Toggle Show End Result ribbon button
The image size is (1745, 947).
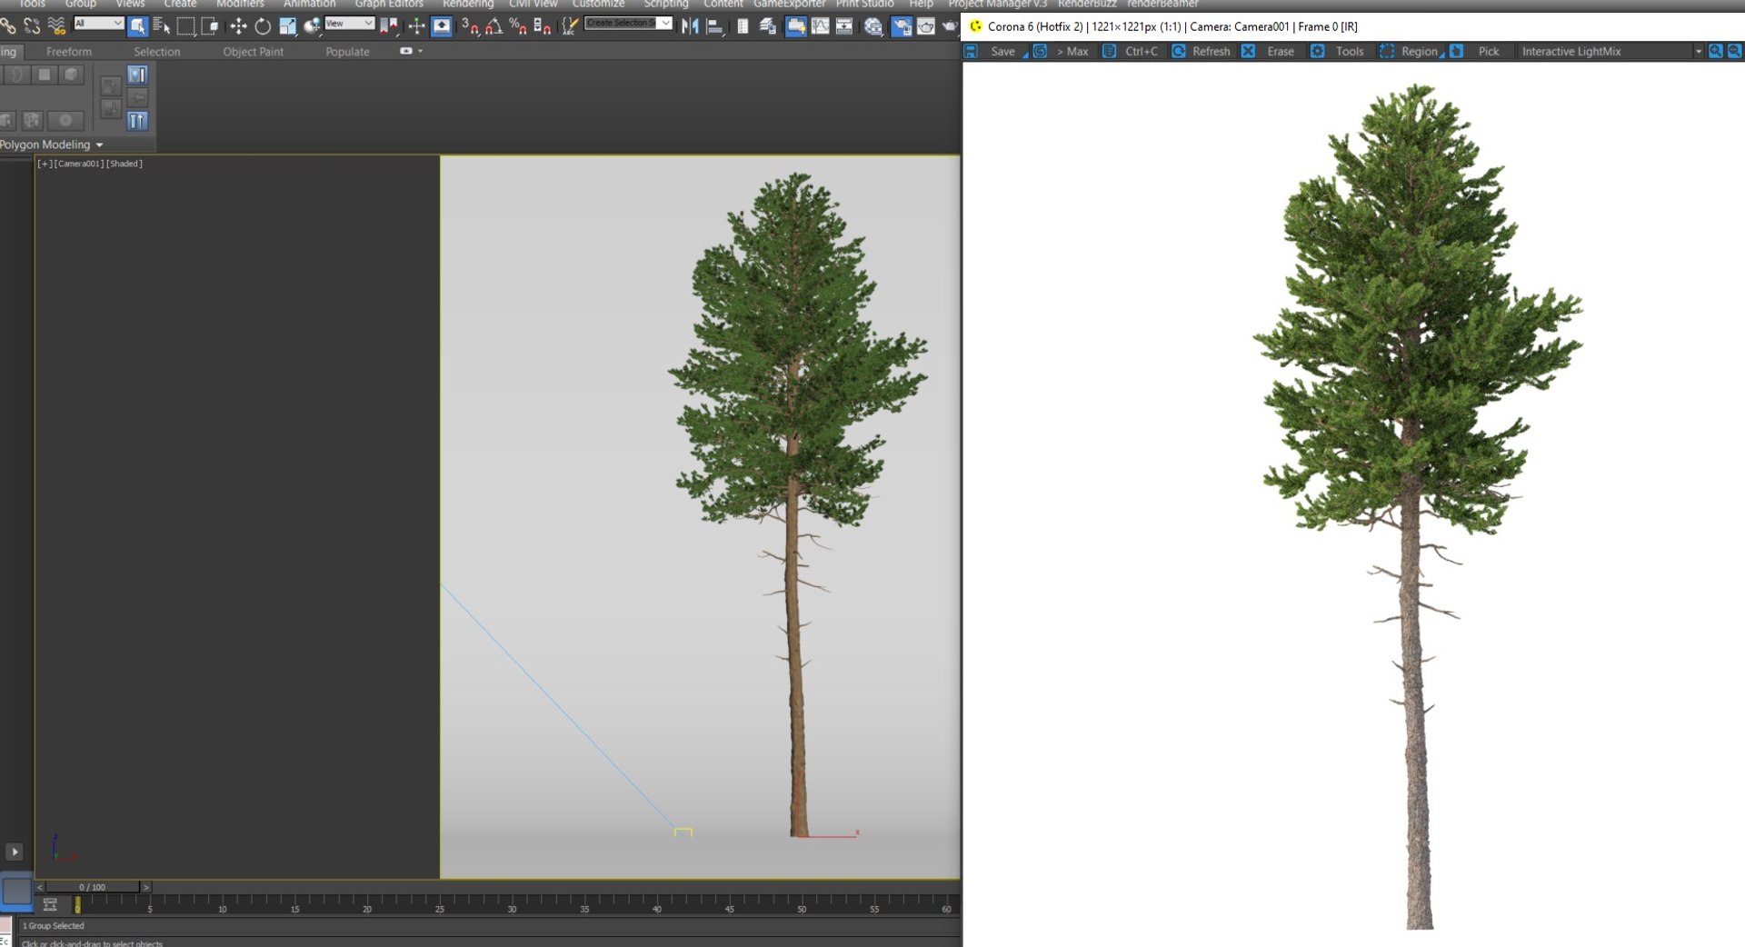[137, 120]
